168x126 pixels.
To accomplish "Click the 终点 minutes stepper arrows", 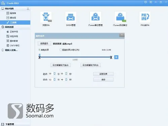I will click(x=55, y=80).
